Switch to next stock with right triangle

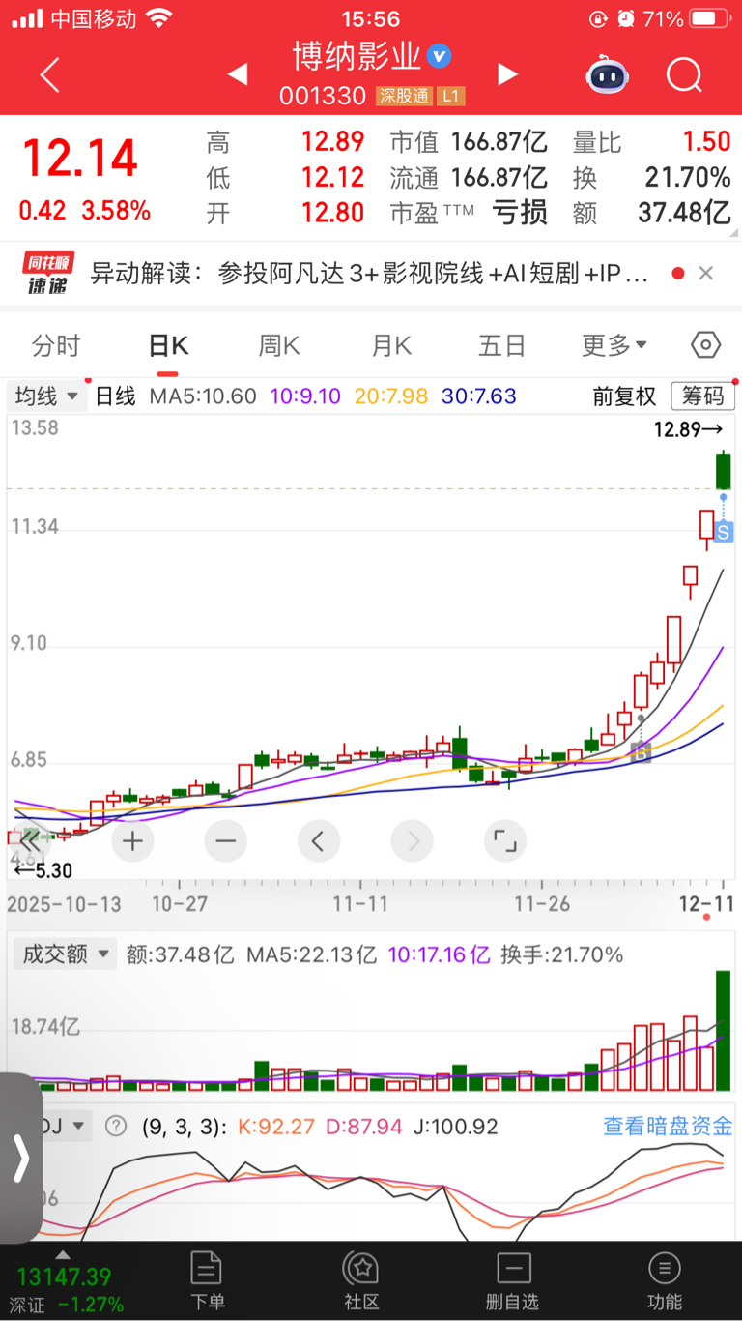(x=507, y=74)
